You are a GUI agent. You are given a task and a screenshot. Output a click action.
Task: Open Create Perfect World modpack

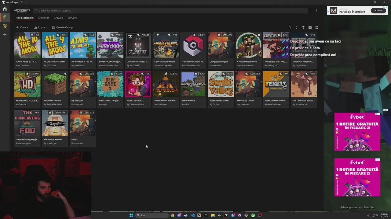249,50
